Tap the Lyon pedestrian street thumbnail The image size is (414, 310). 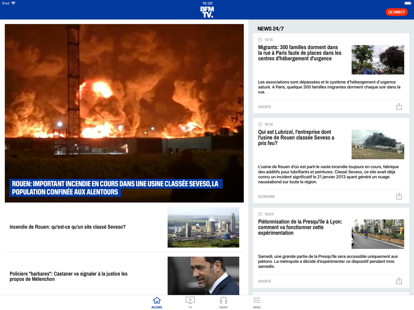[x=378, y=234]
